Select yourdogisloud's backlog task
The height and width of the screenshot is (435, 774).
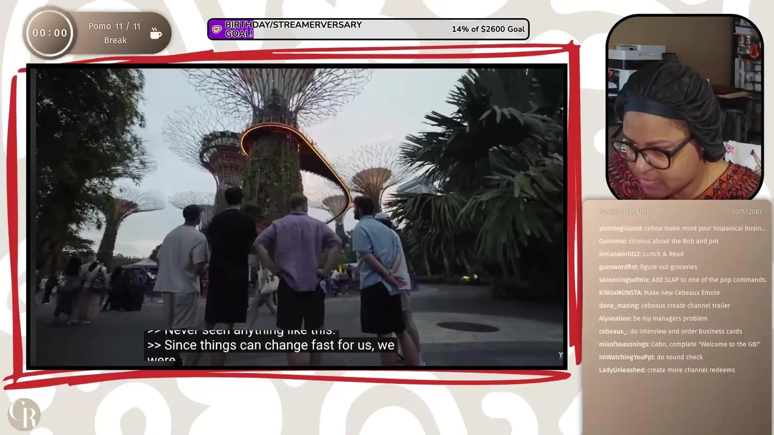[682, 228]
